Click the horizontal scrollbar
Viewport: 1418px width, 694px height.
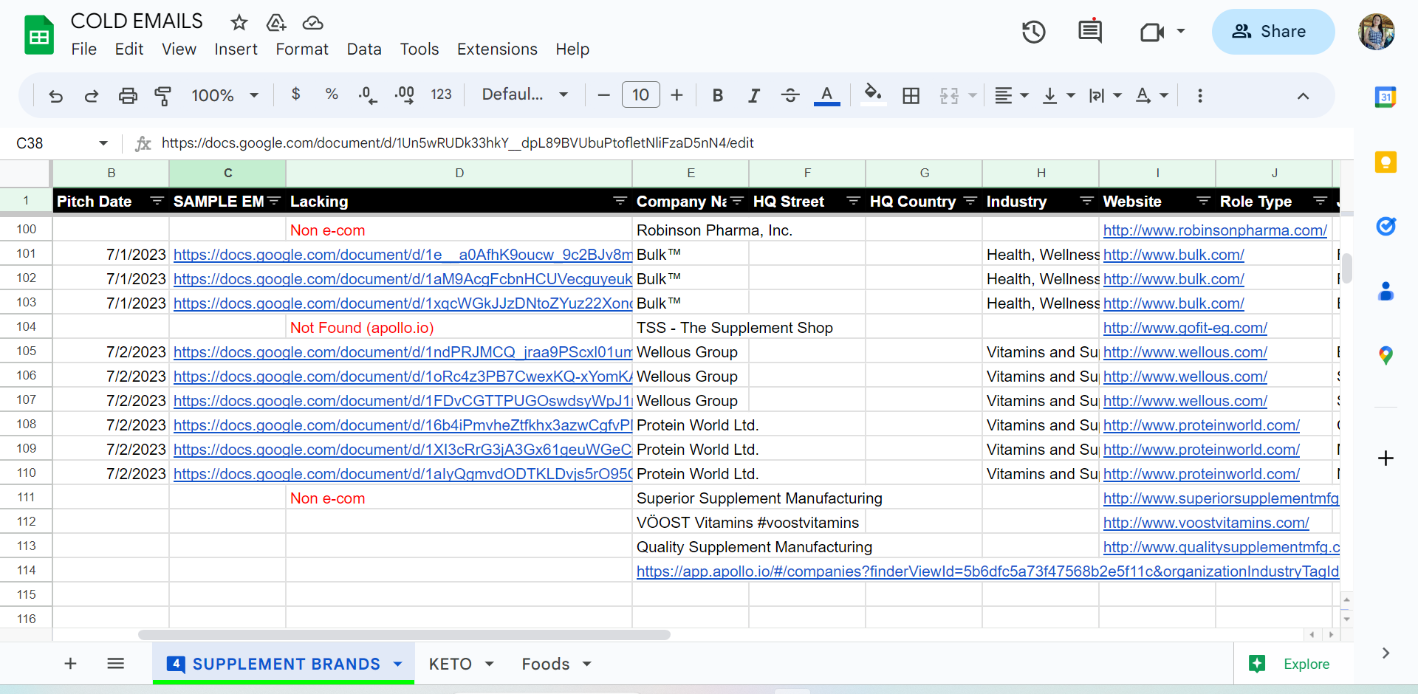tap(404, 635)
